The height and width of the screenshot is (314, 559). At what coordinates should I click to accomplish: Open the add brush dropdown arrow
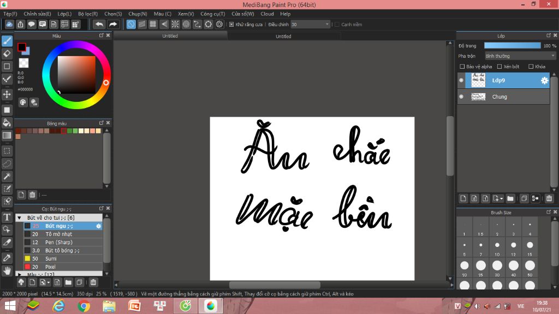click(49, 283)
